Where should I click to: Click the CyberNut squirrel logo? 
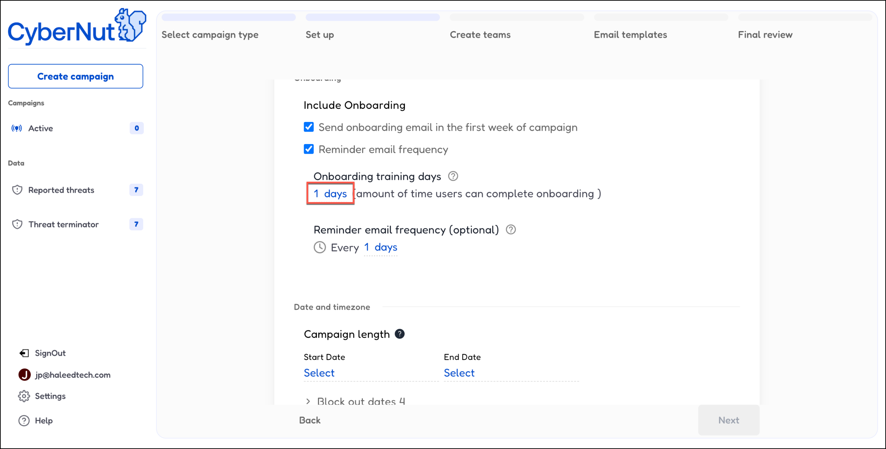130,25
